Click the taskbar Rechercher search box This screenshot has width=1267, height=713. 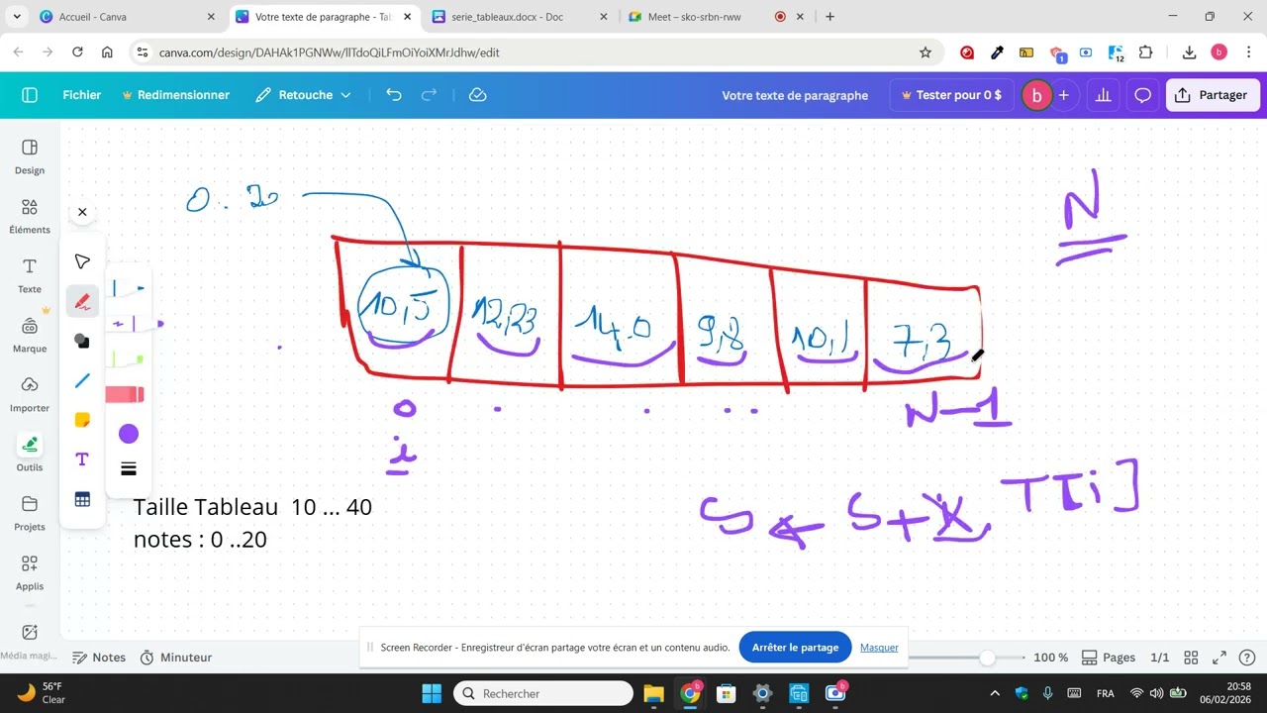pyautogui.click(x=542, y=693)
